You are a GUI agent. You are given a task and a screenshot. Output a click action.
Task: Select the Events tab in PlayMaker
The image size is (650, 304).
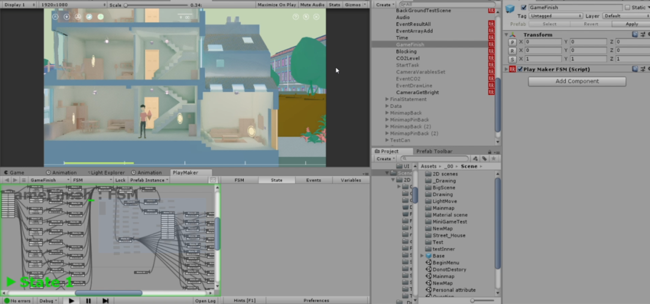tap(314, 180)
